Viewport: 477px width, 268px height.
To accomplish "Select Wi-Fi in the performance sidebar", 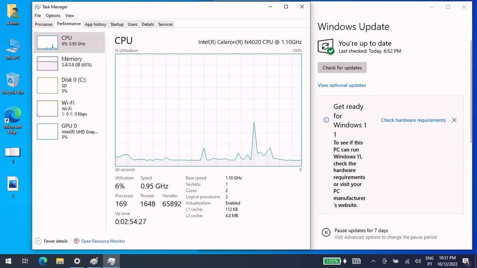I will point(69,108).
